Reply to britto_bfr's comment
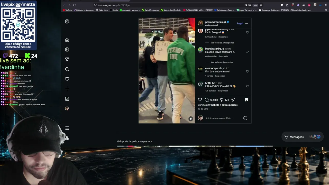329x185 pixels. pos(223,91)
